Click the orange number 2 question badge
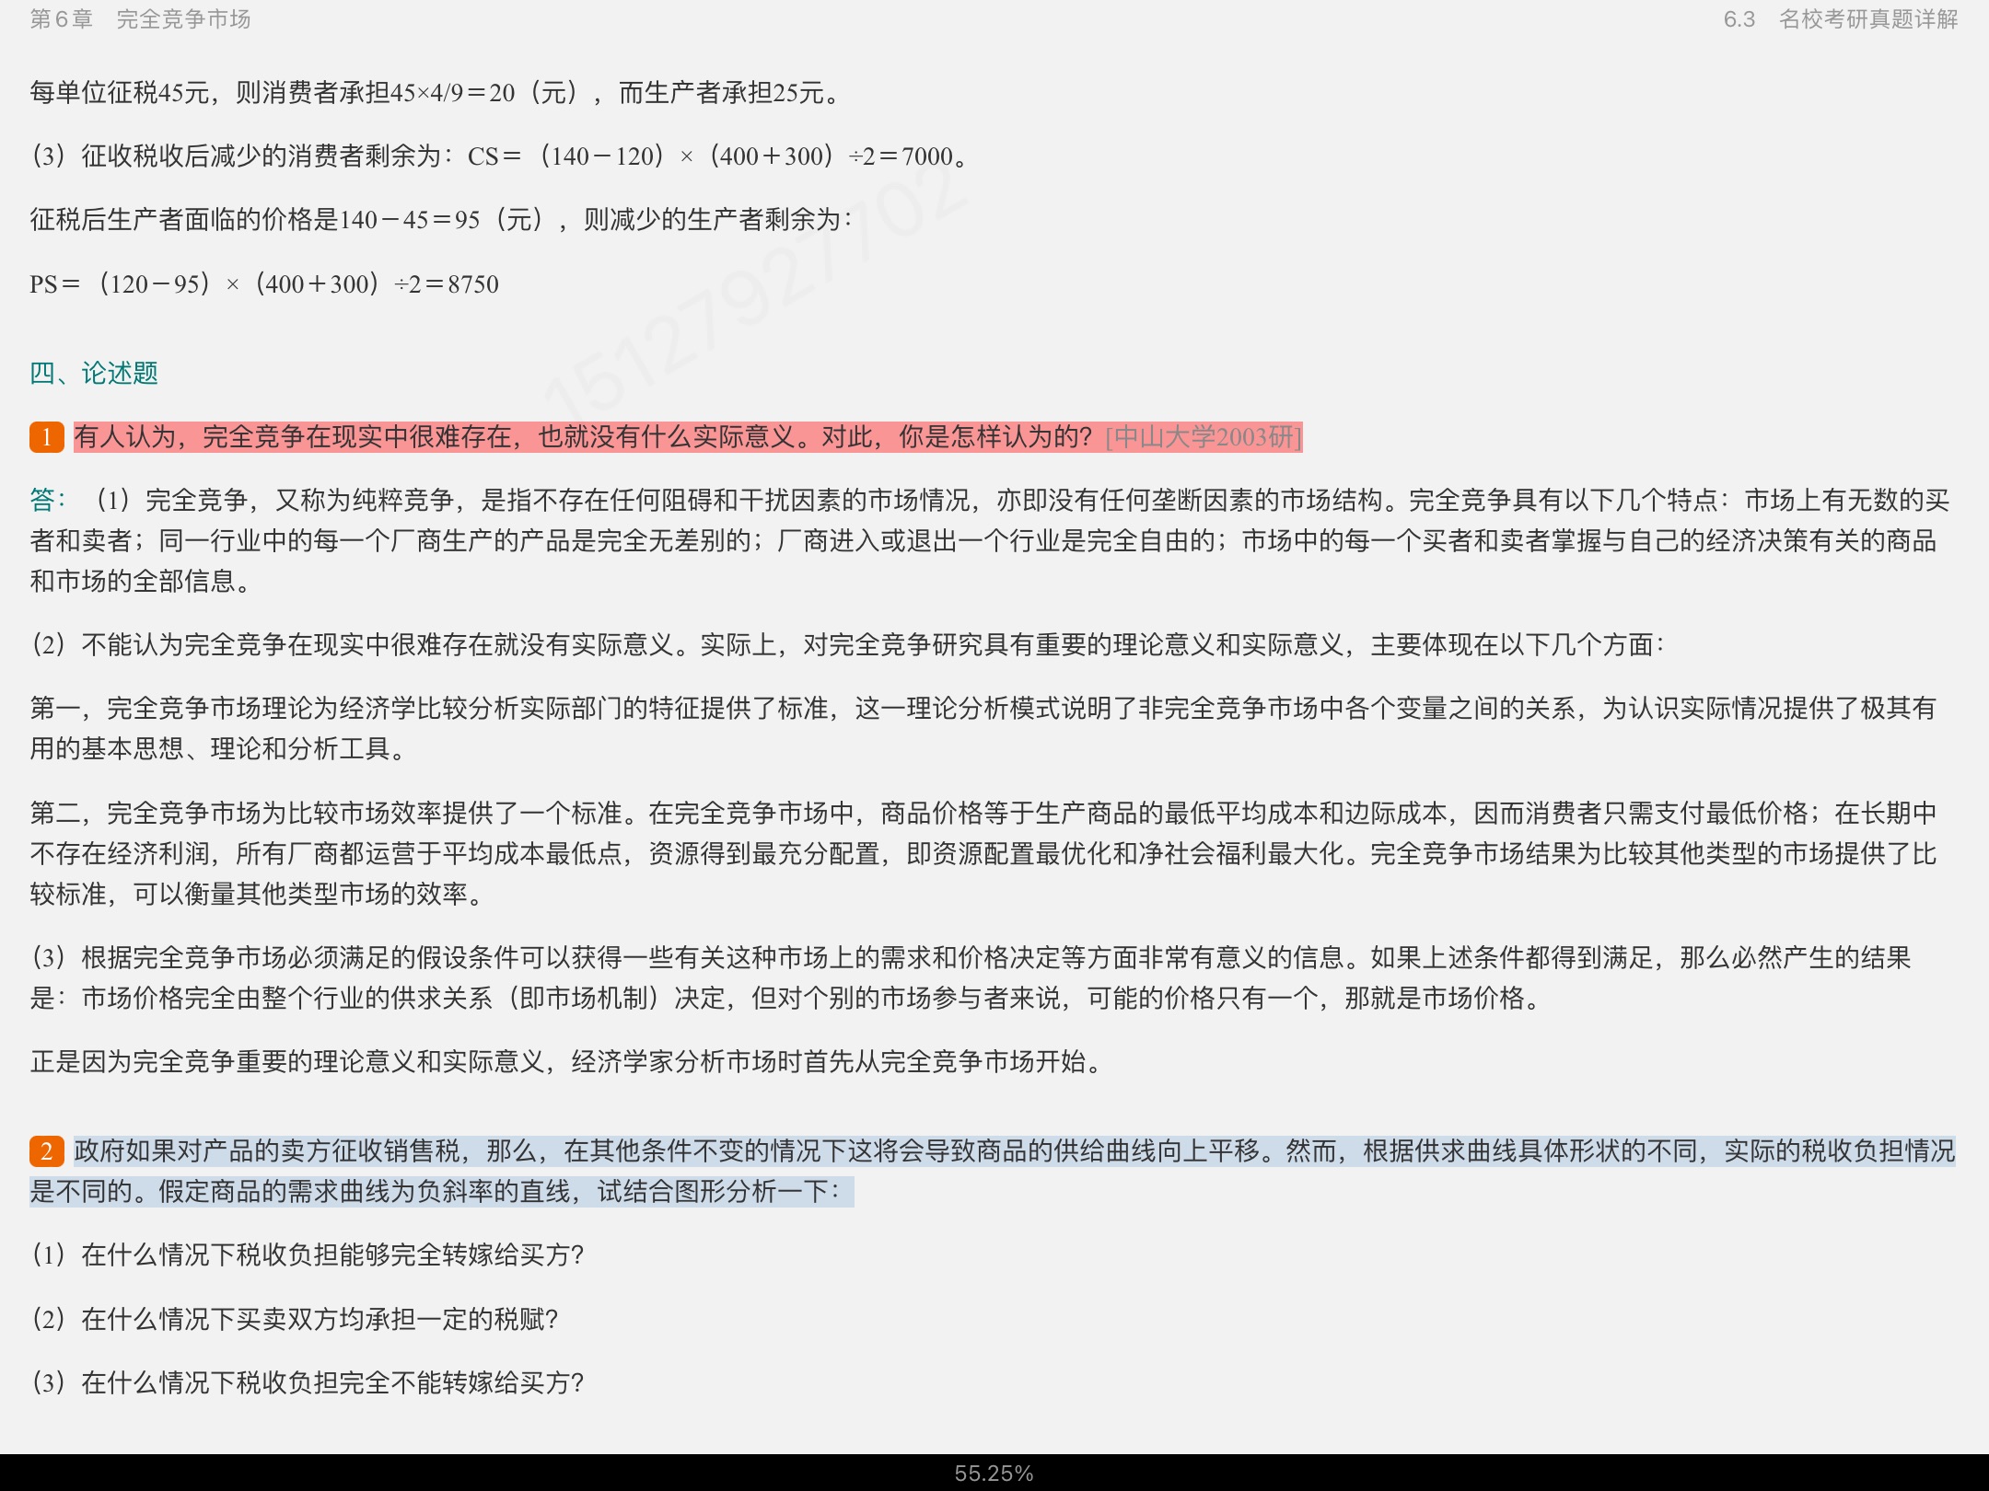The height and width of the screenshot is (1491, 1989). [x=47, y=1151]
